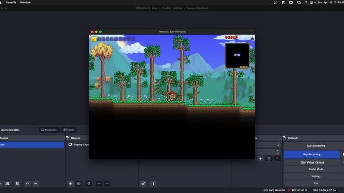Open the Terraria app menu

pyautogui.click(x=11, y=2)
